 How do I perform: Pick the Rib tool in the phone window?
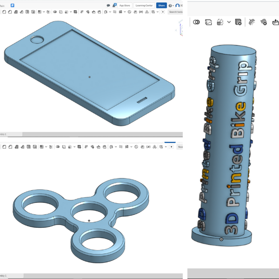coord(21,12)
